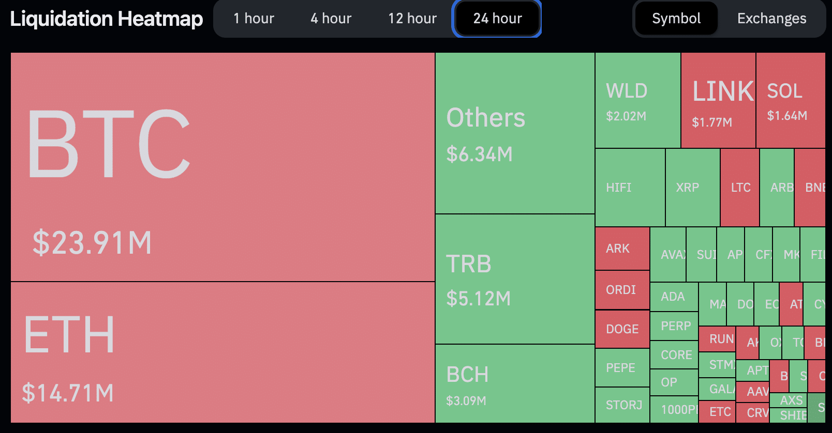
Task: Select the 24 hour timeframe tab
Action: click(x=497, y=19)
